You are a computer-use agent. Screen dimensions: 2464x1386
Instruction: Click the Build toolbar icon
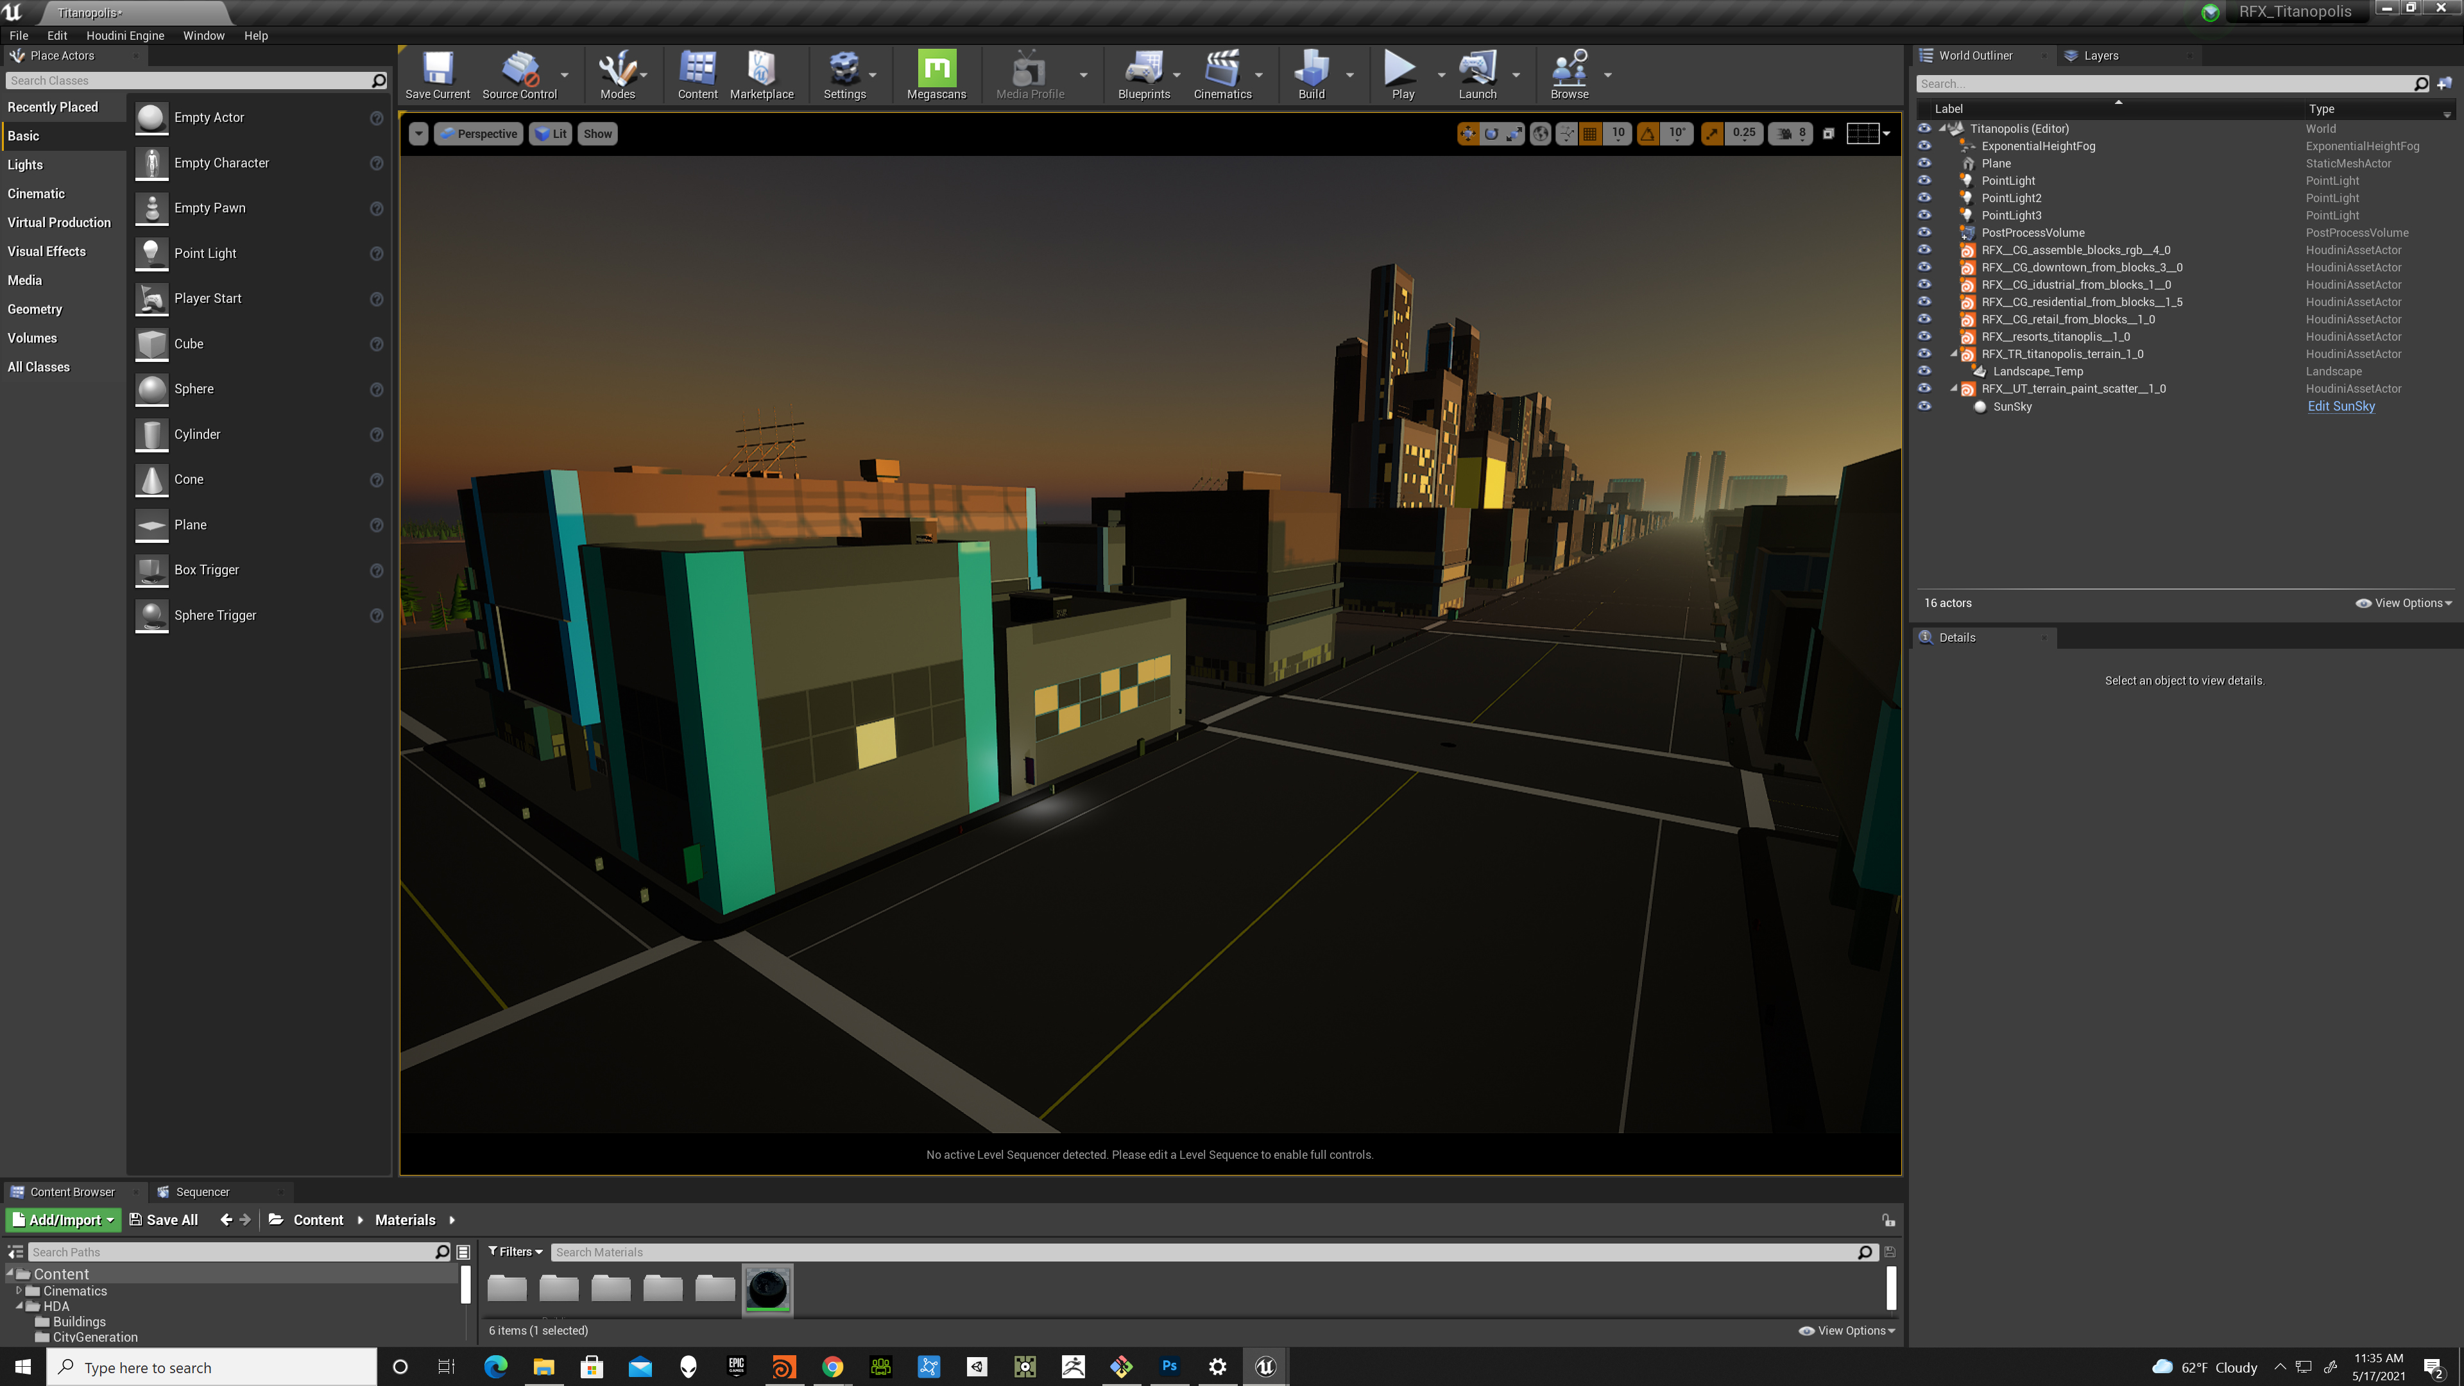pyautogui.click(x=1312, y=74)
